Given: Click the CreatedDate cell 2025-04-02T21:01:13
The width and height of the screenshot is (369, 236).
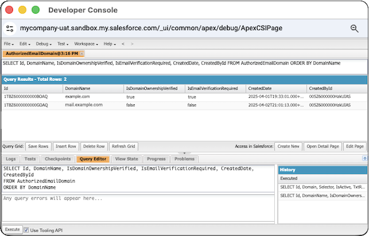Looking at the screenshot, I should (276, 105).
